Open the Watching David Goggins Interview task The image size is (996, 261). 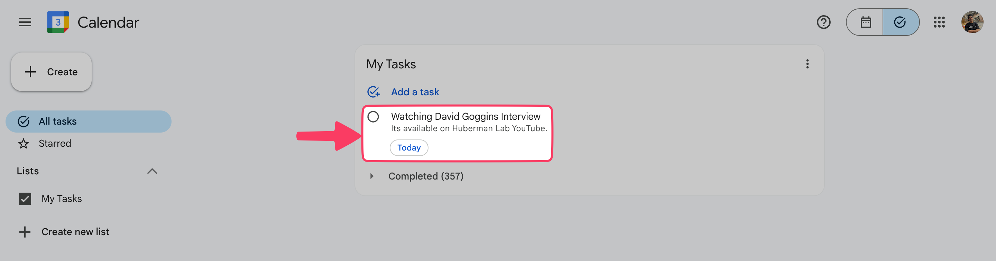click(x=465, y=117)
